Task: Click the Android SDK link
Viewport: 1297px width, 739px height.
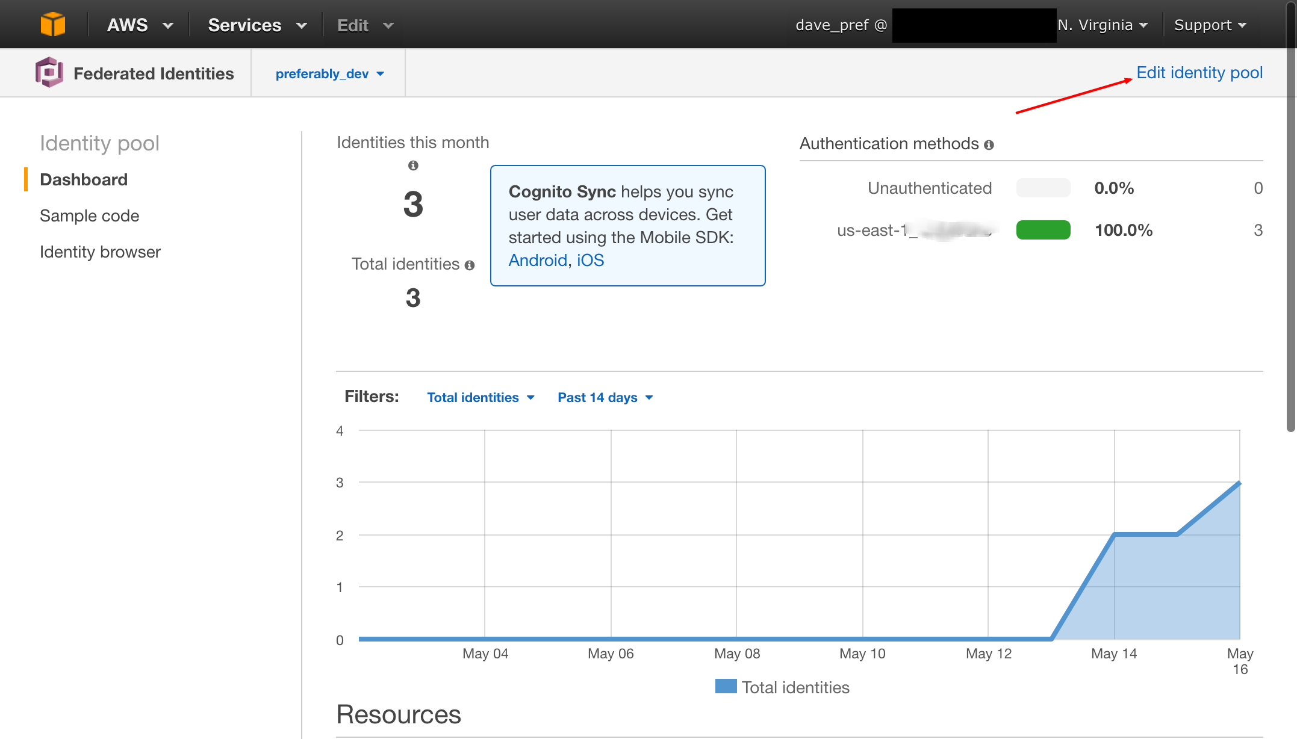Action: (535, 259)
